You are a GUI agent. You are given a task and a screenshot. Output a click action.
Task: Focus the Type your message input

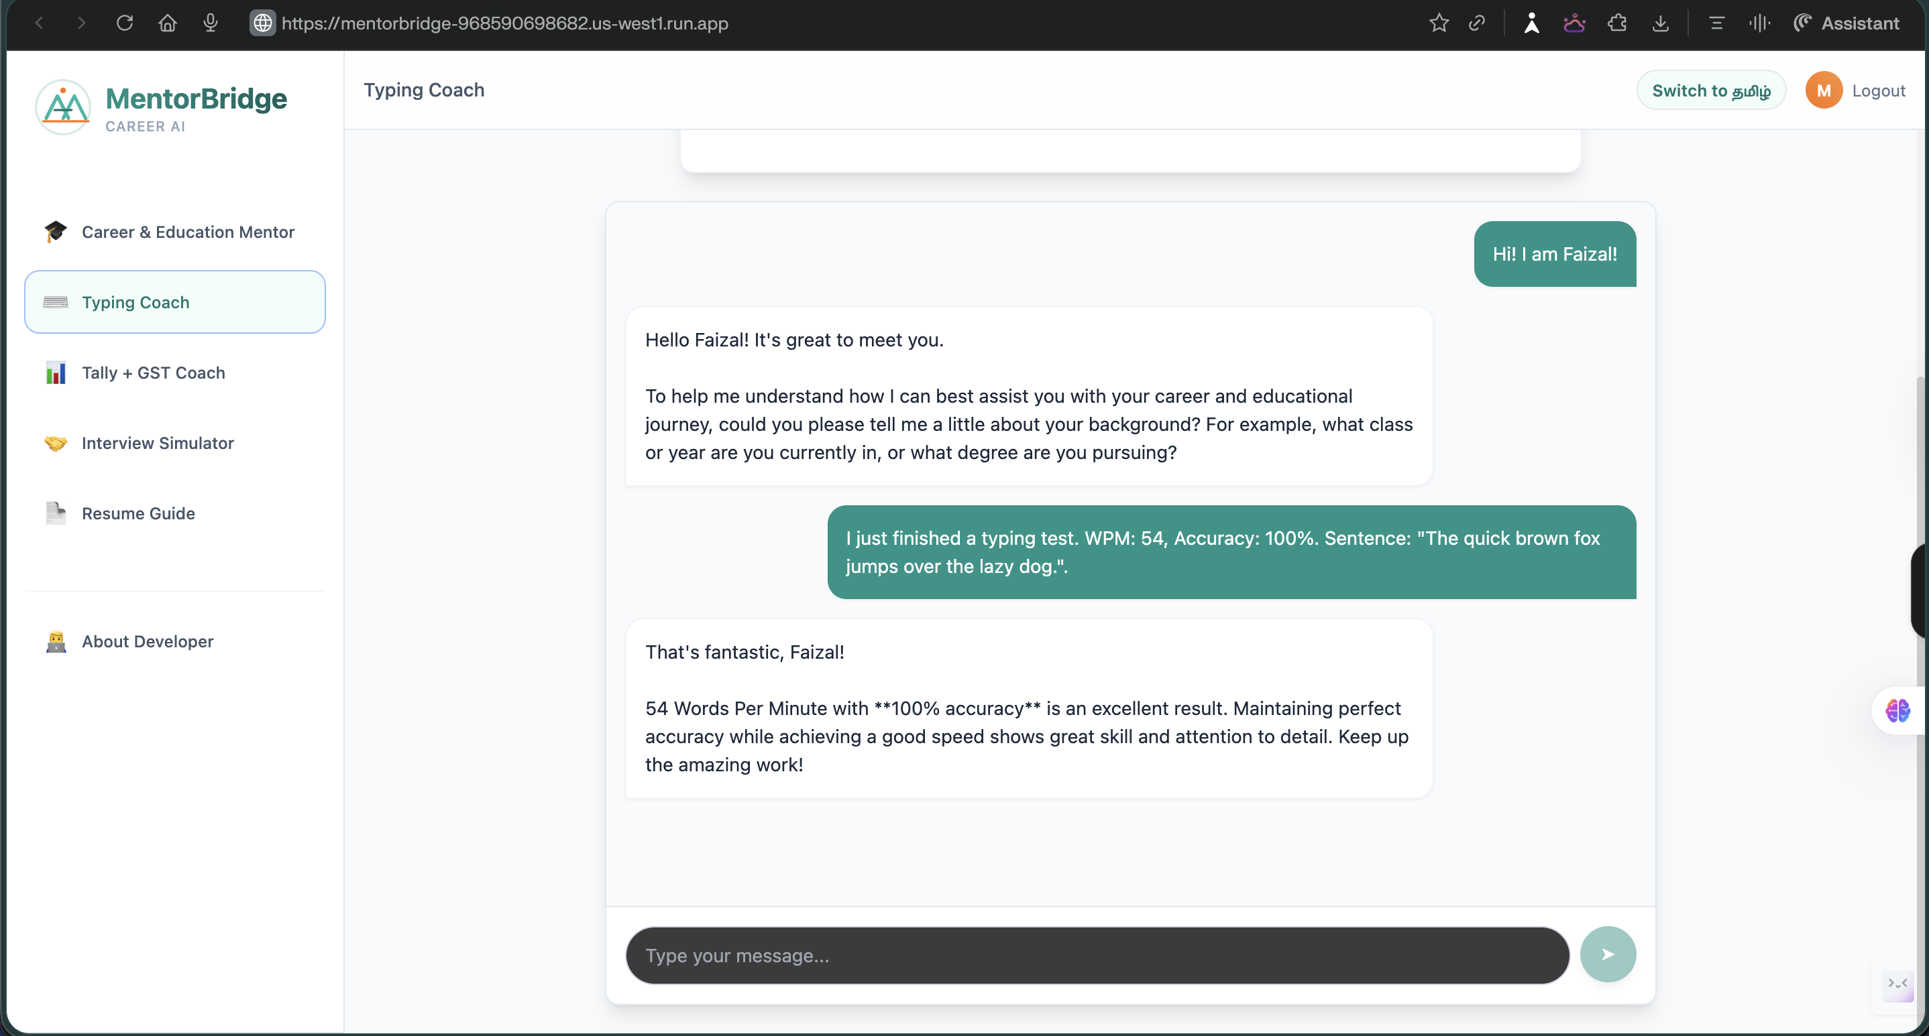tap(1096, 955)
